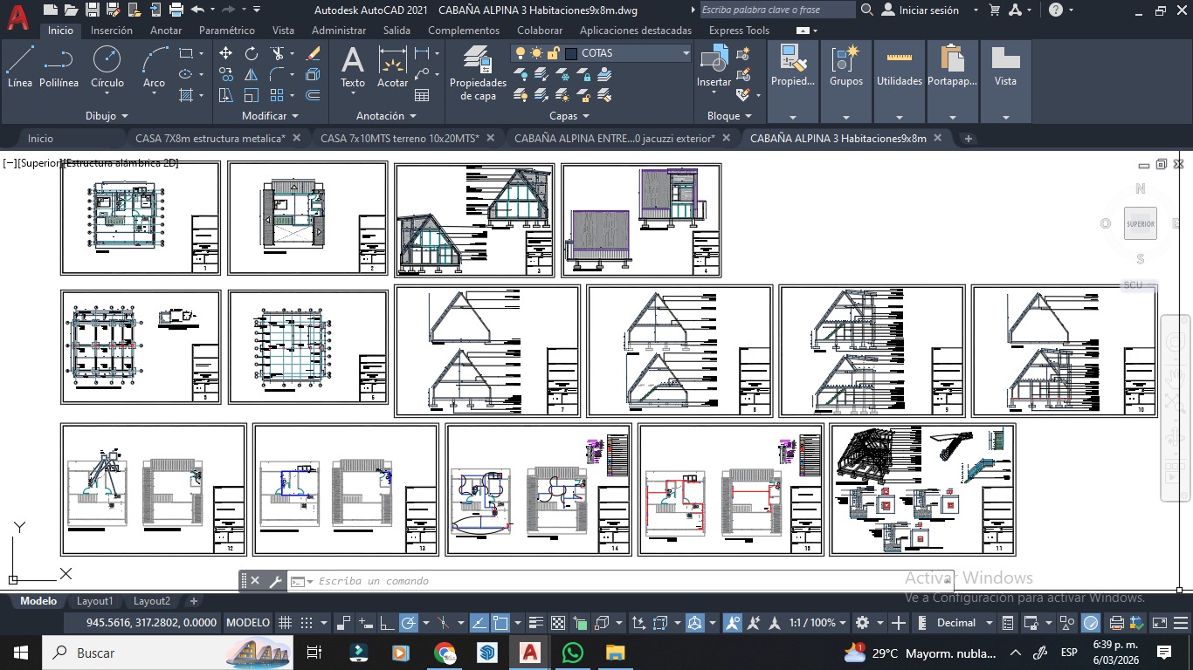Switch to the Anotar ribbon tab

(166, 31)
